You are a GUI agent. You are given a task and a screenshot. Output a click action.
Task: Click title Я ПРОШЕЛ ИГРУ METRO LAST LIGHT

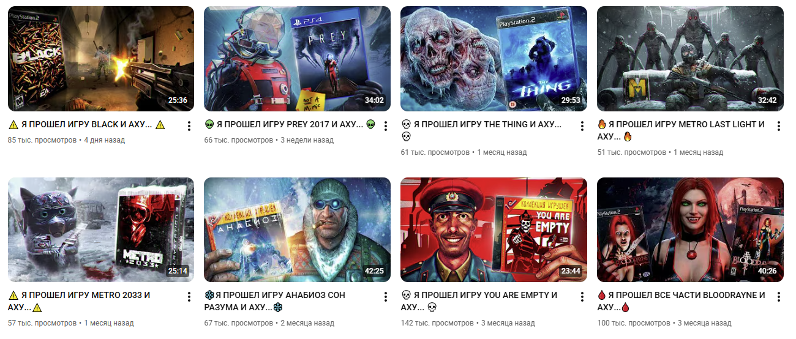tap(681, 130)
